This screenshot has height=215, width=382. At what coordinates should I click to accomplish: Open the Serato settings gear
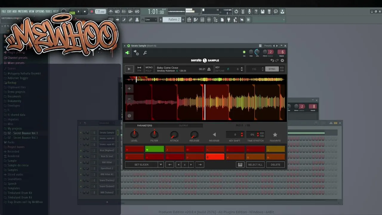[x=282, y=60]
